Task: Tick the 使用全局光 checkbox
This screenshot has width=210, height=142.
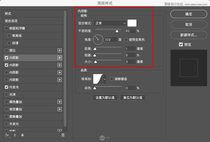Action: click(126, 40)
